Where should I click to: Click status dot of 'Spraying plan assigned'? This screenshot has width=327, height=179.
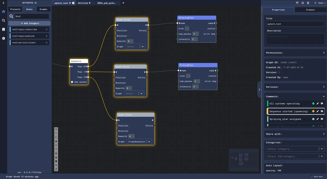[x=313, y=119]
